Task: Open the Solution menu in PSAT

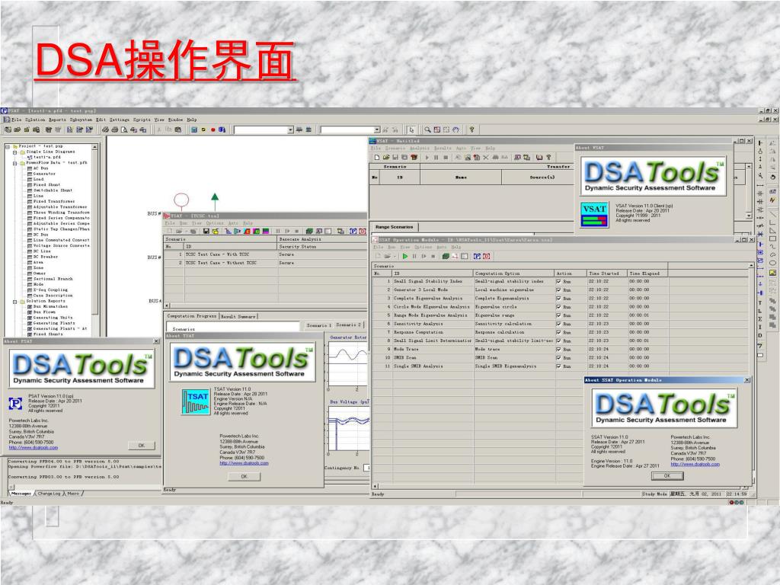Action: 35,120
